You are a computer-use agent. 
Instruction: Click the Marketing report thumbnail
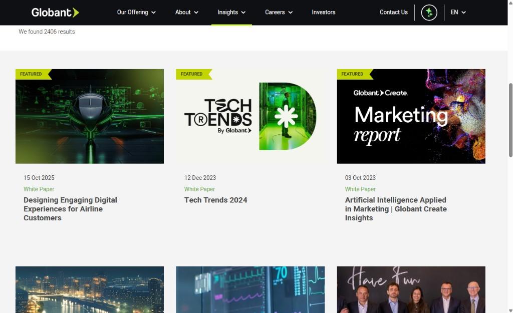coord(411,116)
